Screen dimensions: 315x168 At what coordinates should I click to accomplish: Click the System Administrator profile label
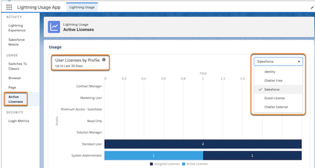(x=87, y=155)
